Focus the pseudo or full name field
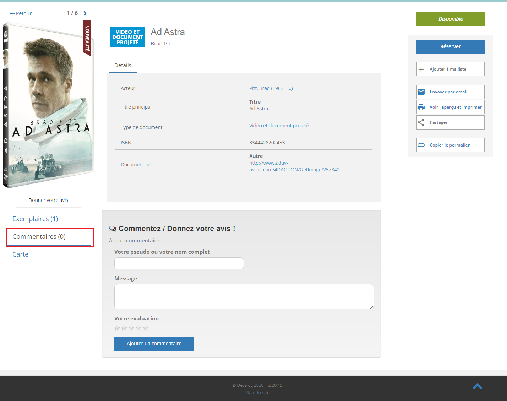 [179, 263]
